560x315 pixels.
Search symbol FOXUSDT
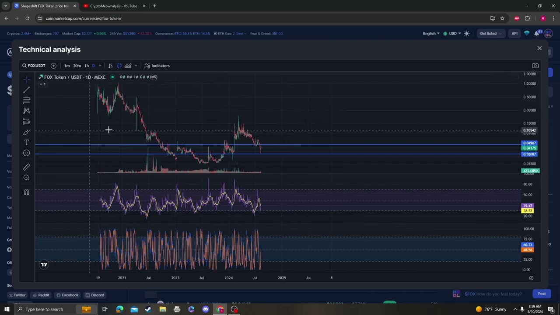pyautogui.click(x=34, y=66)
